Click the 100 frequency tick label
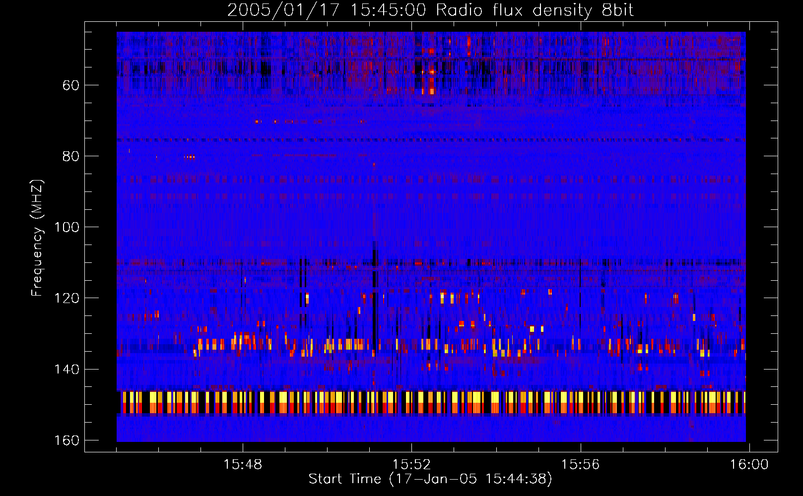Screen dimensions: 803x496 tap(67, 227)
